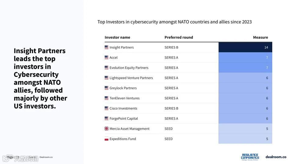
Task: Open the Evolution Equity Partners investor link
Action: click(129, 68)
